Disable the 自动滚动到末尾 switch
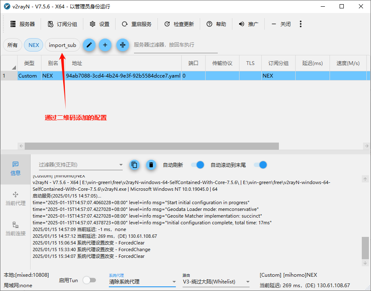Screen dimensions: 371x291 click(x=260, y=165)
